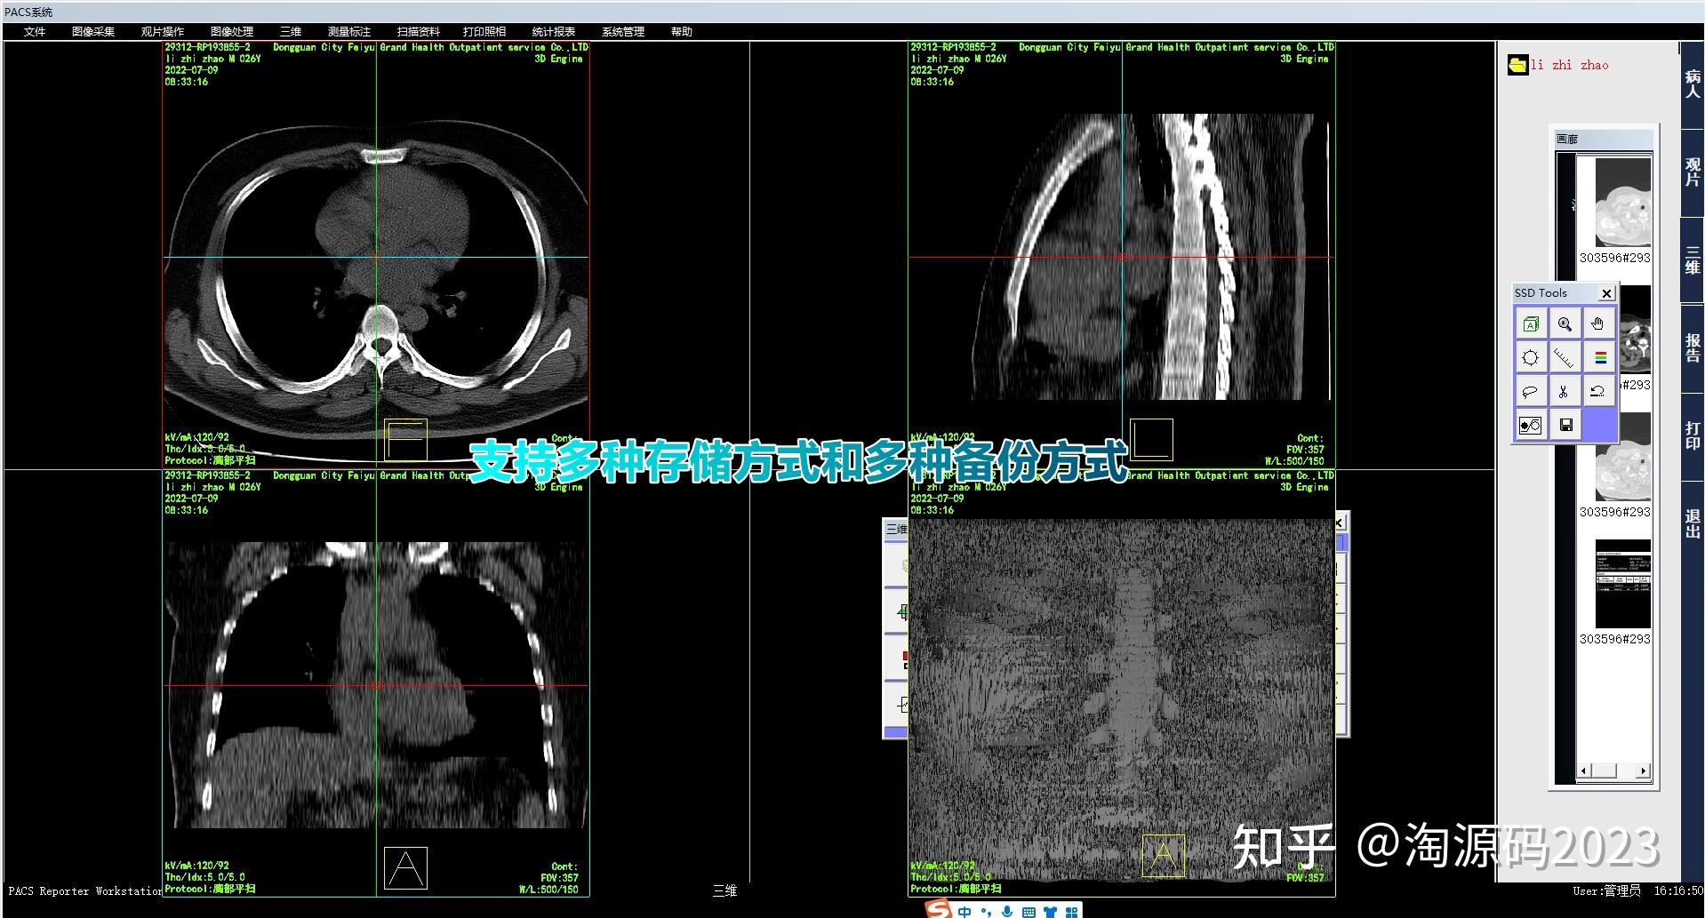Click the light/brightness sun icon in SSD Tools
The image size is (1705, 918).
coord(1530,357)
